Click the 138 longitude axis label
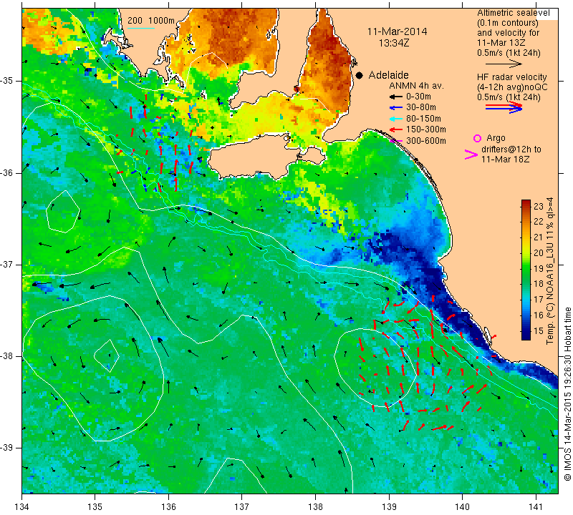Viewport: 573px width, 515px height. tap(315, 507)
